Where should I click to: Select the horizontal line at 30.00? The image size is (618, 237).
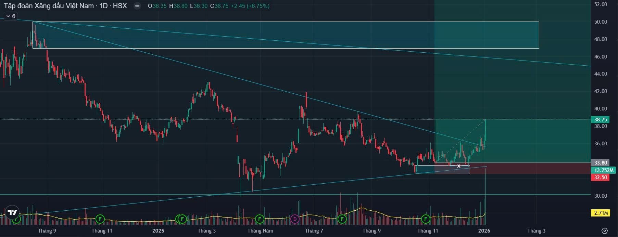pos(295,195)
